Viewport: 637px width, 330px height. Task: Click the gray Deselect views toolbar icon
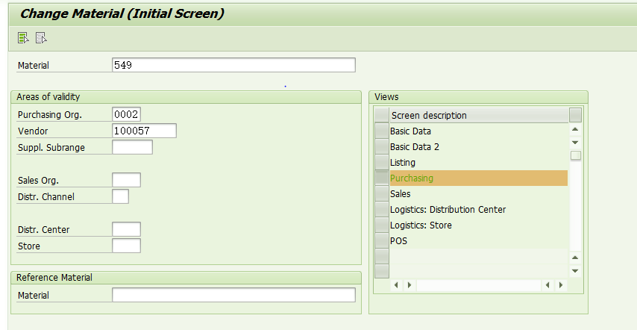click(41, 38)
